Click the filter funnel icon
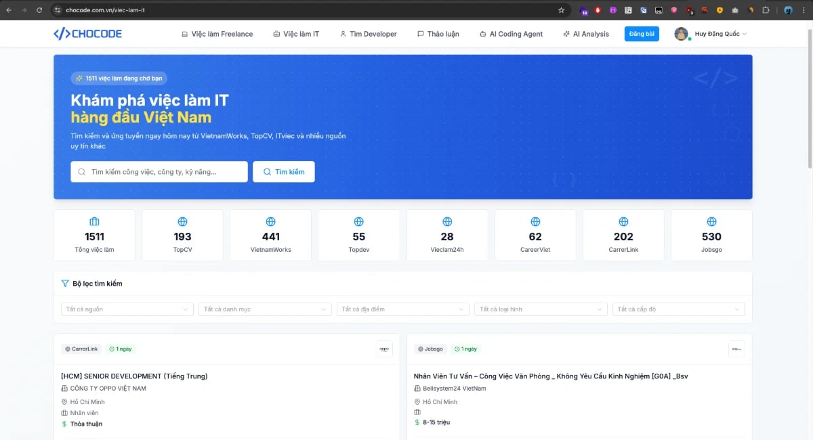813x440 pixels. coord(65,284)
